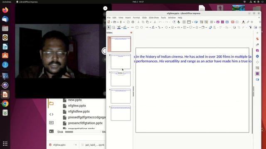The height and width of the screenshot is (149, 266).
Task: Click Start from Current Slide icon
Action: [x=206, y=22]
